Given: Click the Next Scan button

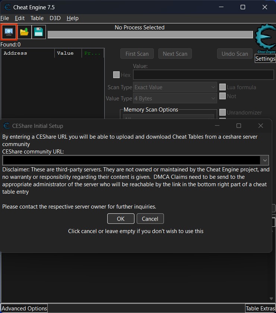Looking at the screenshot, I should pyautogui.click(x=175, y=54).
